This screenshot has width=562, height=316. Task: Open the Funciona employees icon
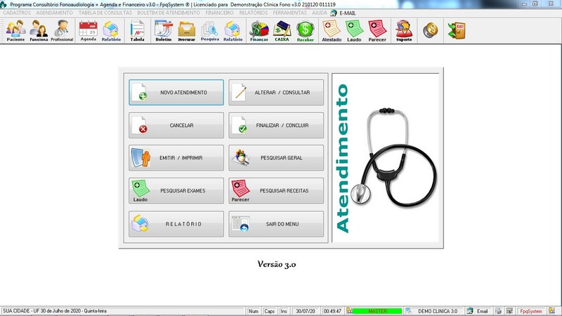pyautogui.click(x=39, y=31)
